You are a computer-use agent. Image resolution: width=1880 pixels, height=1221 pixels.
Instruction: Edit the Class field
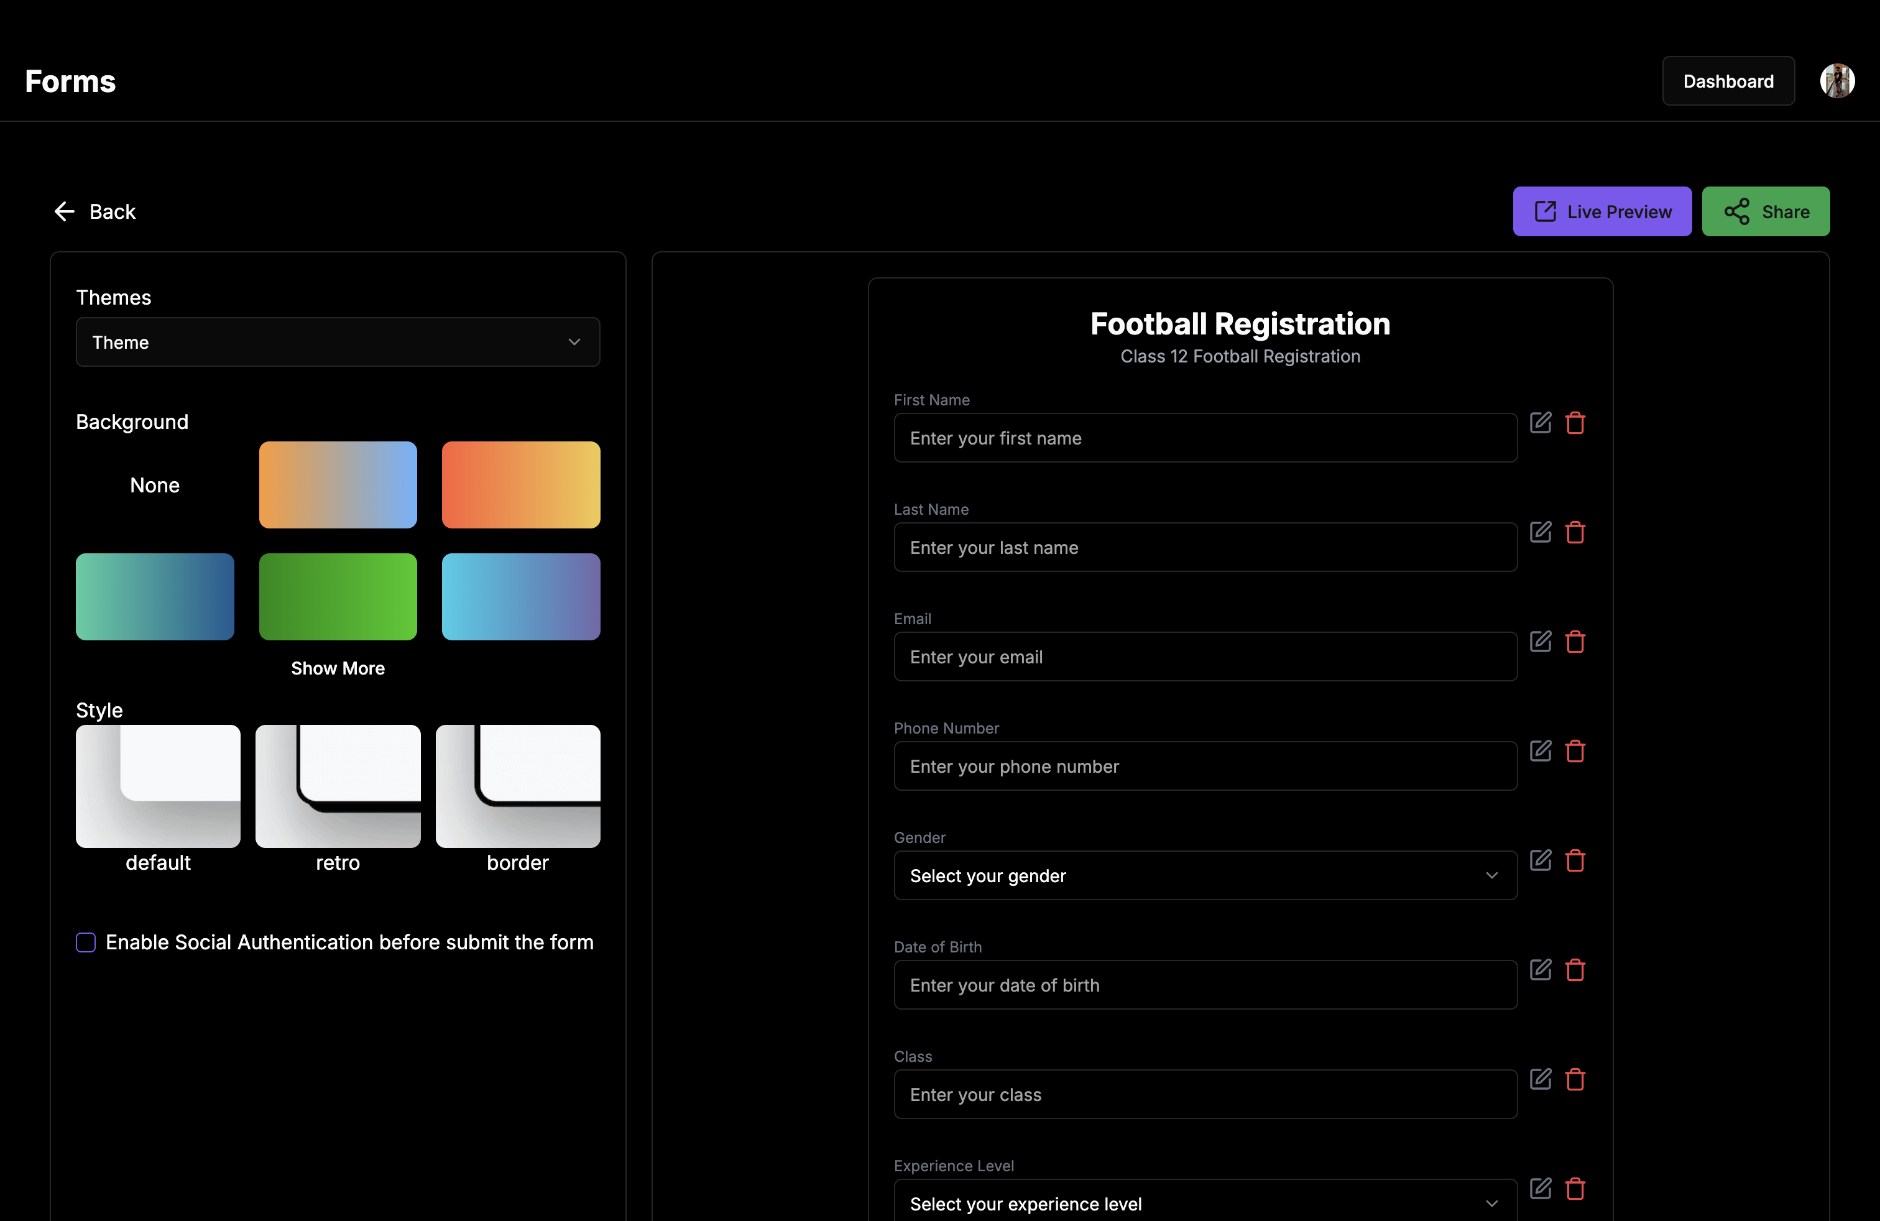(1541, 1079)
